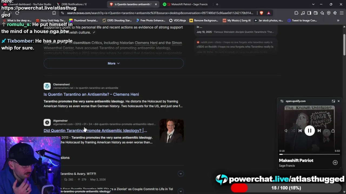Open 'Free Photo Enhance...' bookmark

click(x=151, y=20)
